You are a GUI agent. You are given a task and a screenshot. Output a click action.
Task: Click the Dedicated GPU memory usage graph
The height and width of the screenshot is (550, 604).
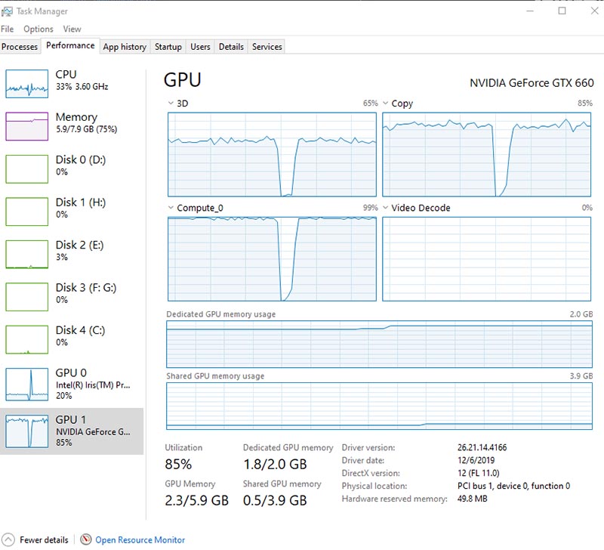pyautogui.click(x=379, y=345)
